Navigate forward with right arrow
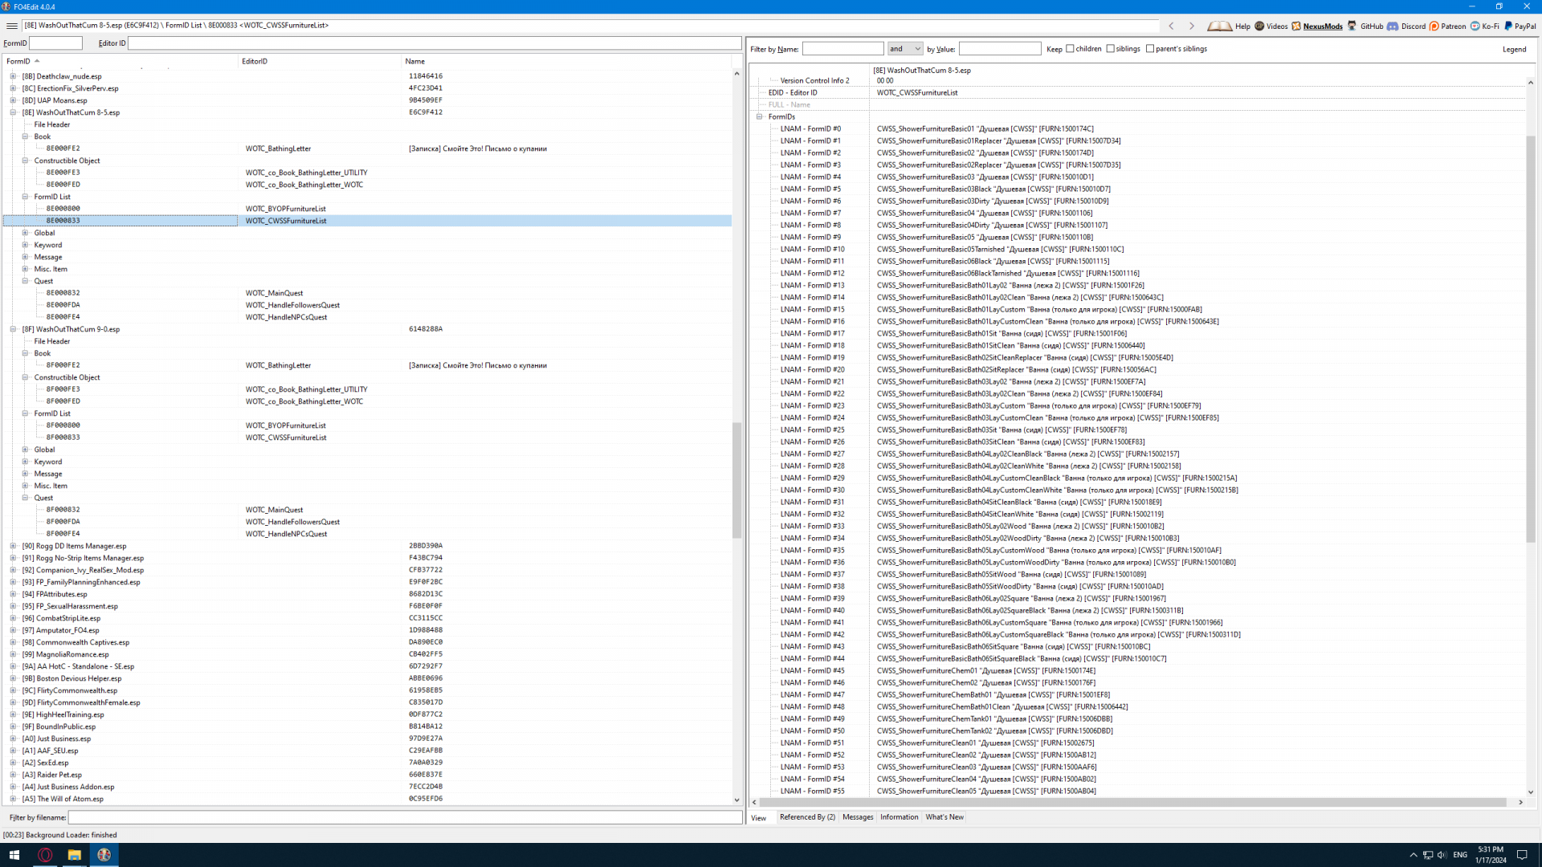Viewport: 1542px width, 867px height. pyautogui.click(x=1192, y=26)
